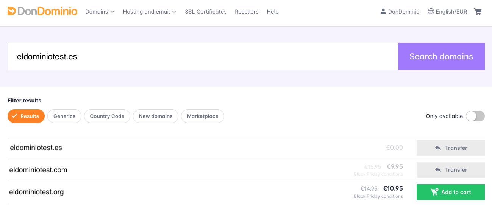Click the cart icon on Add to cart

click(x=434, y=192)
